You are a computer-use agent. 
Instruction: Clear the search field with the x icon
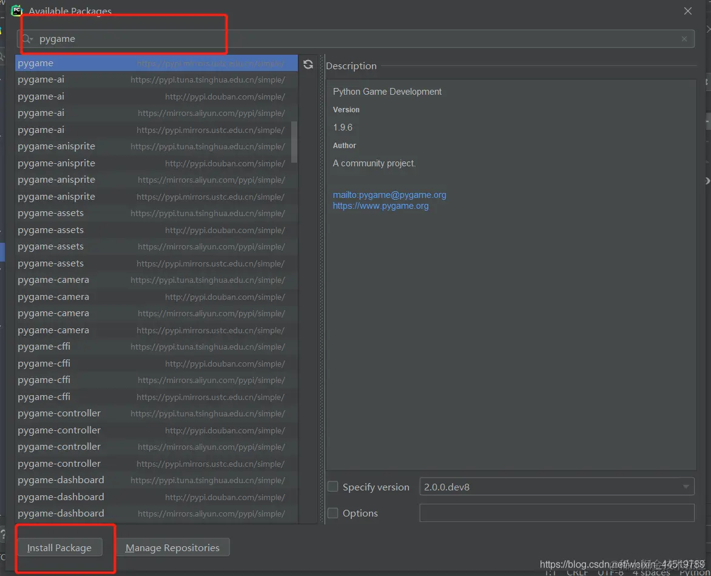(684, 39)
